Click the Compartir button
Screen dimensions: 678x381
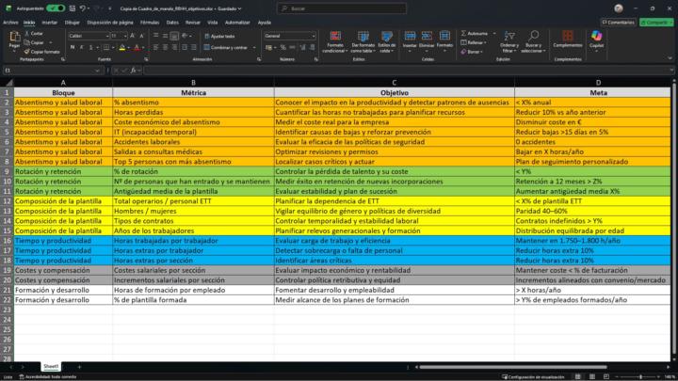pyautogui.click(x=655, y=22)
